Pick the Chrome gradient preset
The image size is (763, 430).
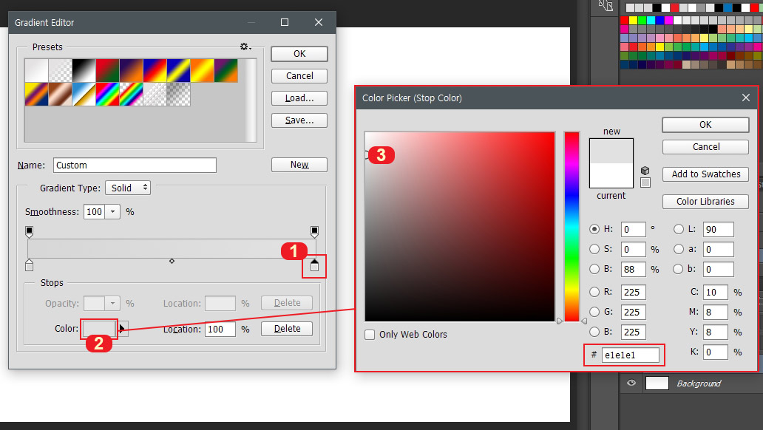tap(84, 95)
